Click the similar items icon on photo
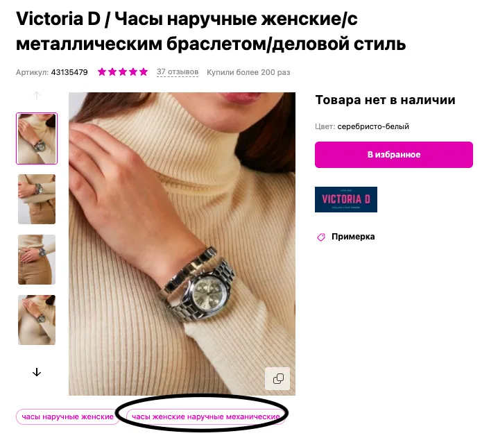Screen dimensions: 498x438 [278, 378]
